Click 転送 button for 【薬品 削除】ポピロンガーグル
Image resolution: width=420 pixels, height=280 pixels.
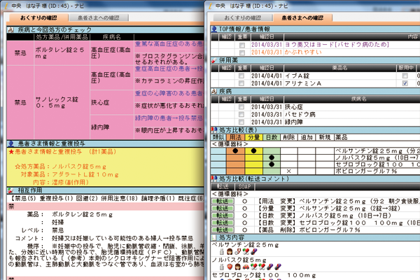[x=223, y=230]
